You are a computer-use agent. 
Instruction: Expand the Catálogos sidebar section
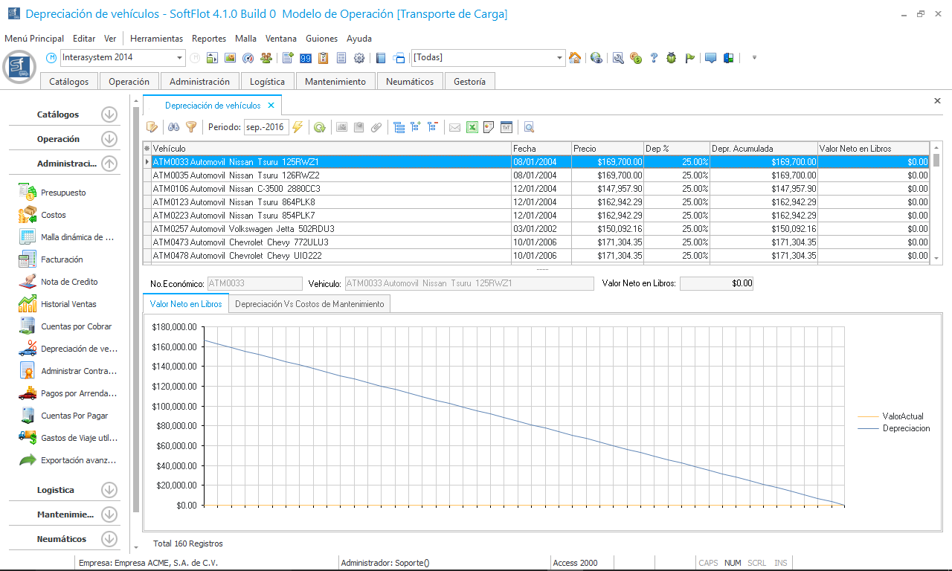tap(109, 114)
